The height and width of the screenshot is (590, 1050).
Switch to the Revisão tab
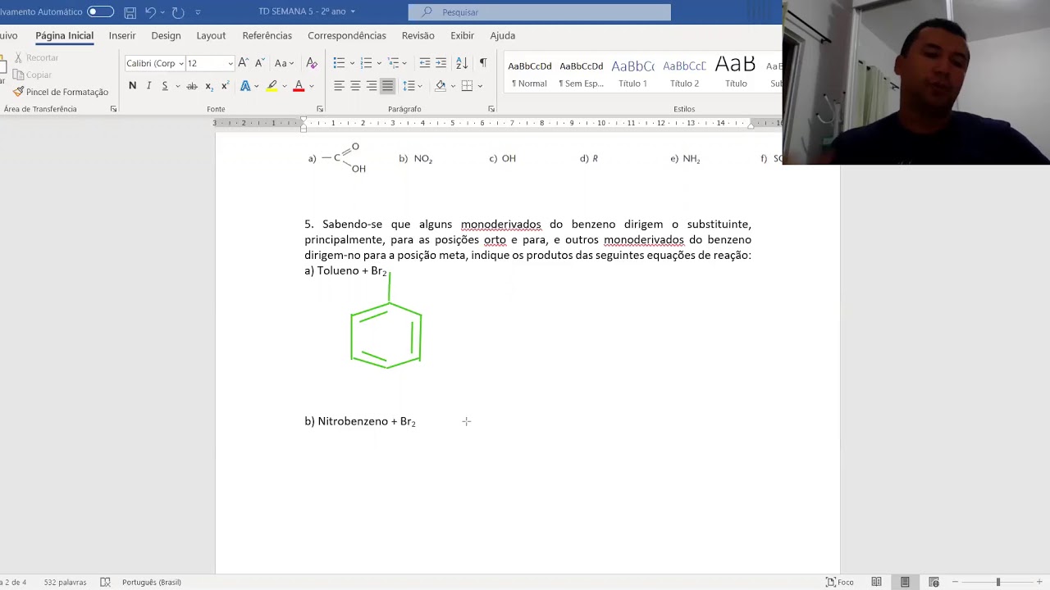coord(418,36)
